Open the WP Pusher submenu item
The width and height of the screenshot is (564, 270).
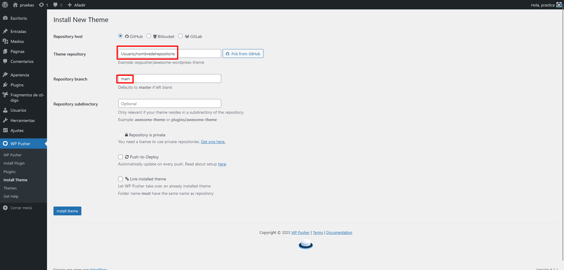click(13, 155)
